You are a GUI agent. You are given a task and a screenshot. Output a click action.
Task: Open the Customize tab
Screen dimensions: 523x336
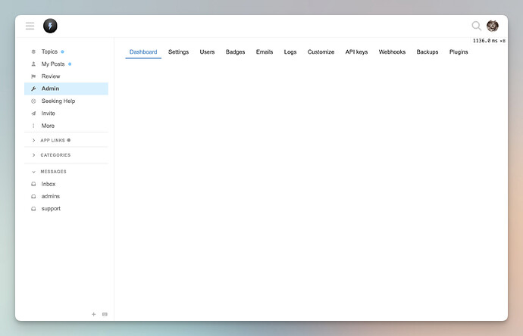[321, 52]
